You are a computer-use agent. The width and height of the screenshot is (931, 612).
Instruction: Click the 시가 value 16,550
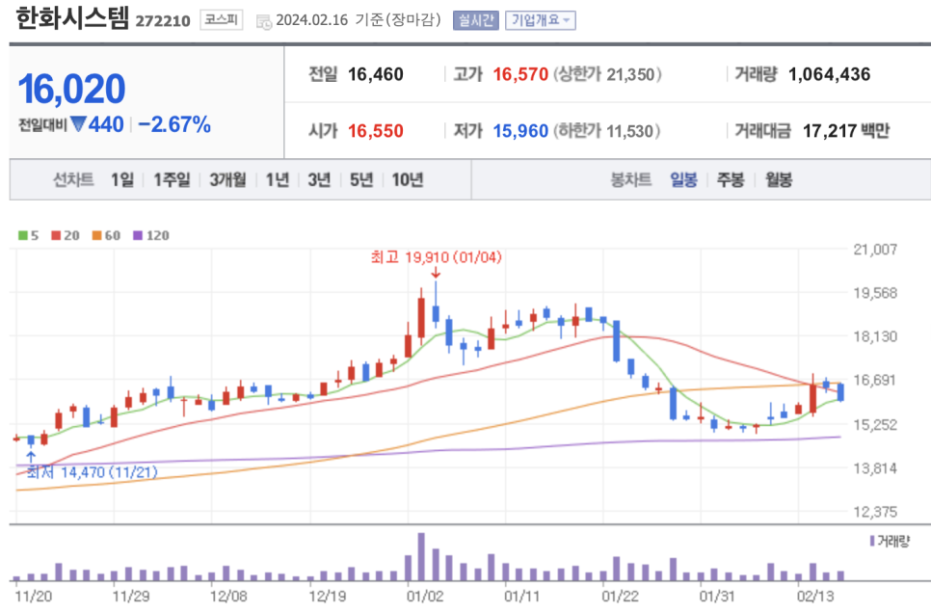[375, 130]
